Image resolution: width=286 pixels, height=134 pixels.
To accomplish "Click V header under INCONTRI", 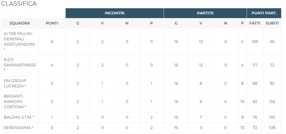I will coord(102,23).
